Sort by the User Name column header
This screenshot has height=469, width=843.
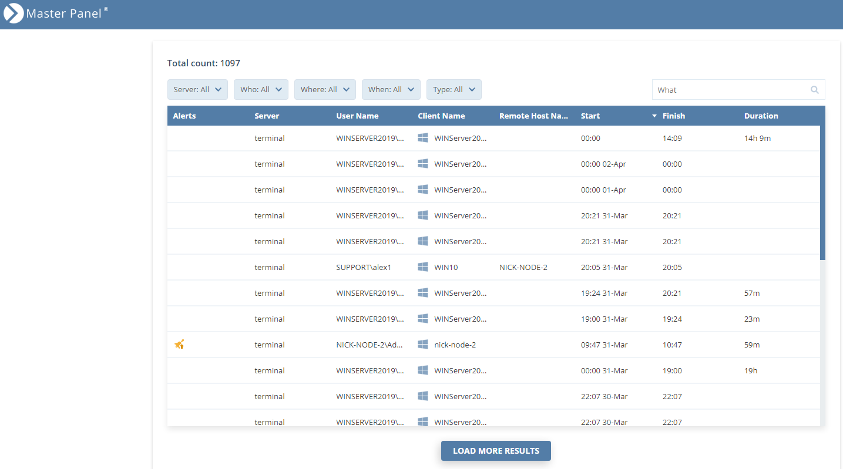tap(357, 116)
